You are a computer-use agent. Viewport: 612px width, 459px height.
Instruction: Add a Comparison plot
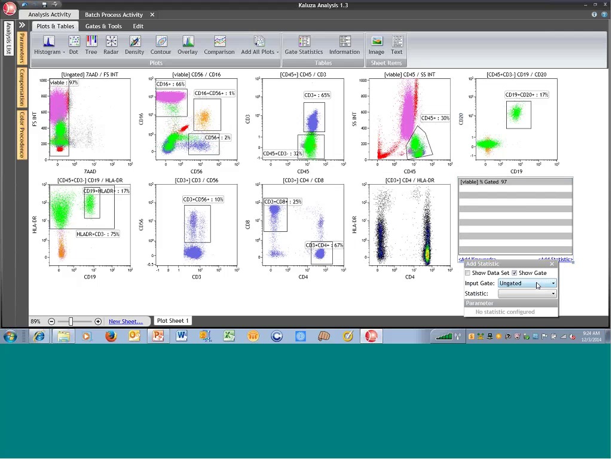click(x=219, y=45)
